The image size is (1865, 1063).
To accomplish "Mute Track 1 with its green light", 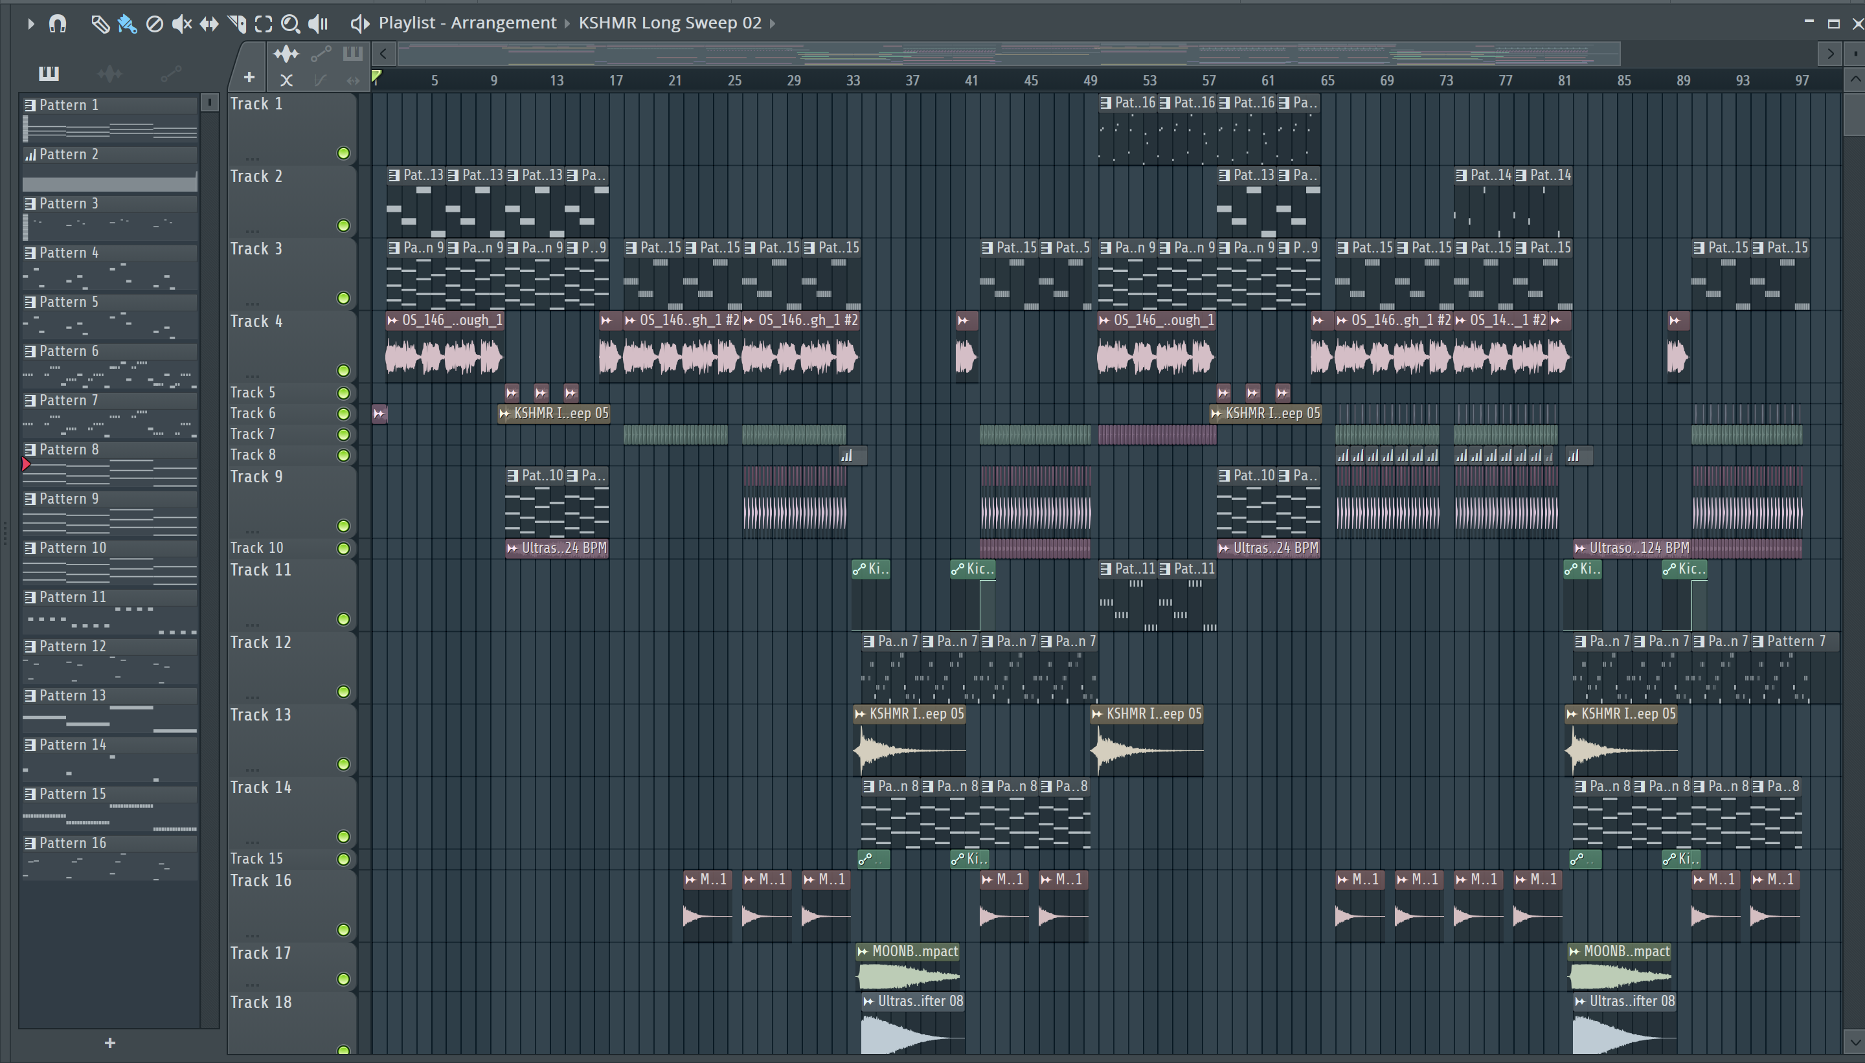I will (x=343, y=153).
